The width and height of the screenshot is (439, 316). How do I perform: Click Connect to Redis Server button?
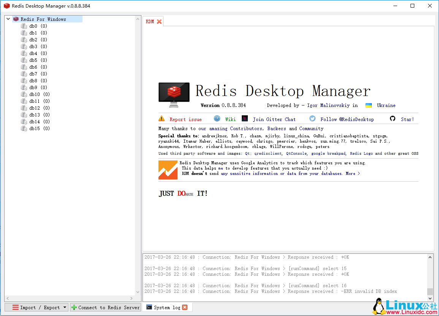point(106,308)
